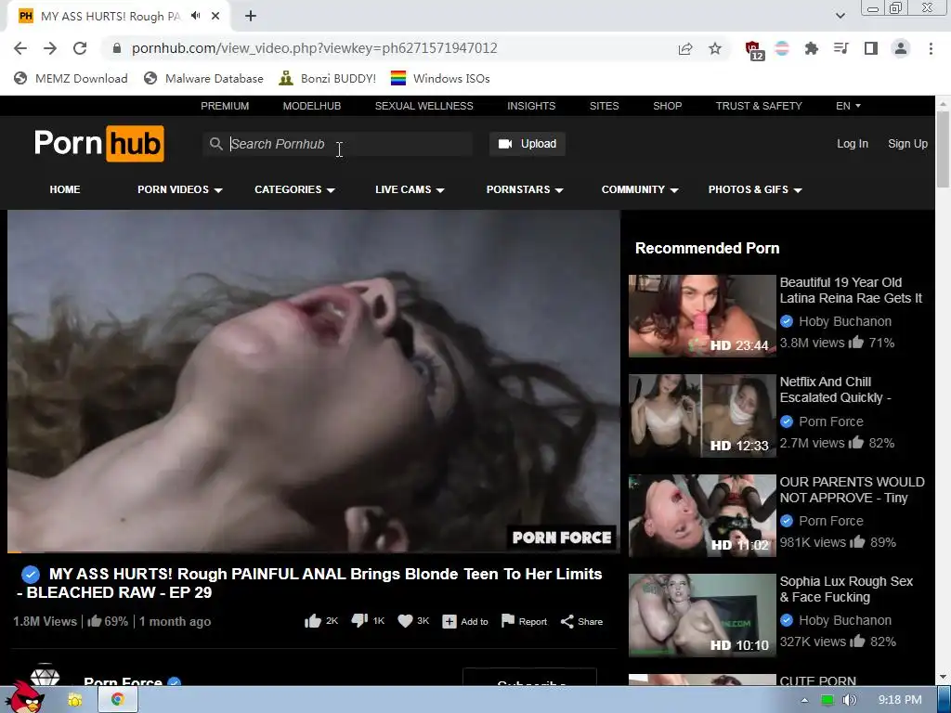951x713 pixels.
Task: Click the Log In link
Action: click(x=853, y=144)
